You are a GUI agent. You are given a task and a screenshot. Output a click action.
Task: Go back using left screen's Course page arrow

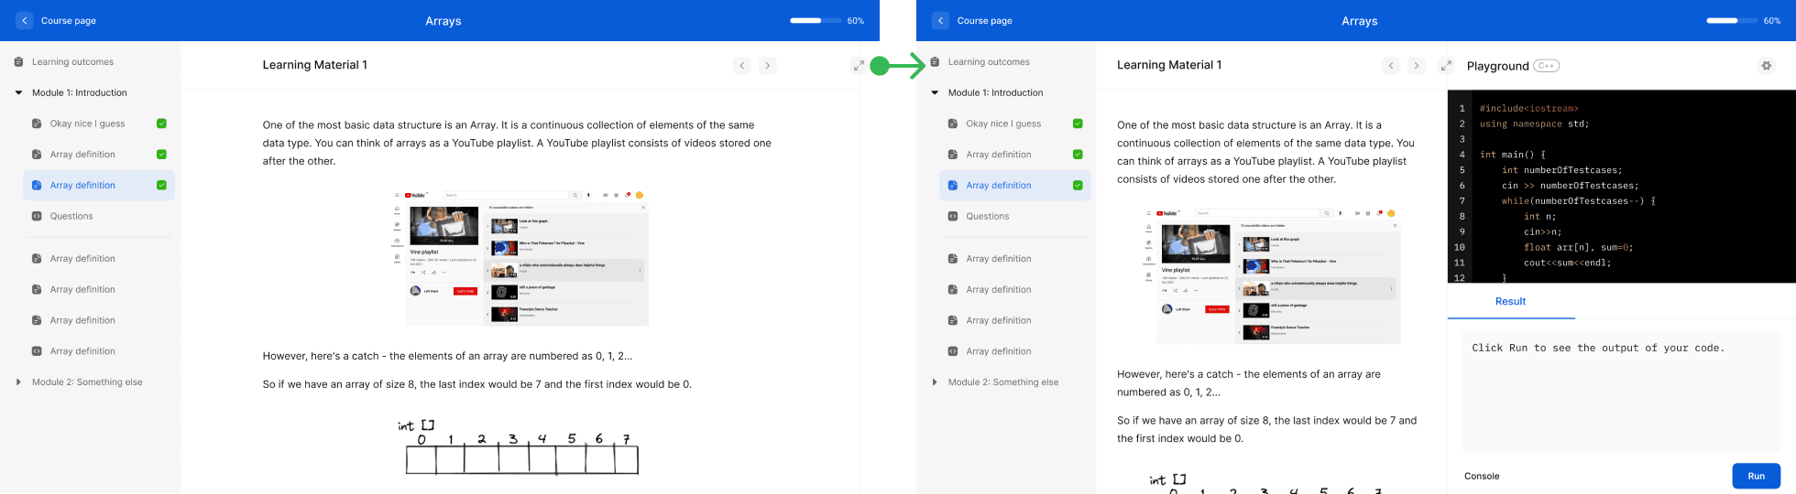point(25,20)
